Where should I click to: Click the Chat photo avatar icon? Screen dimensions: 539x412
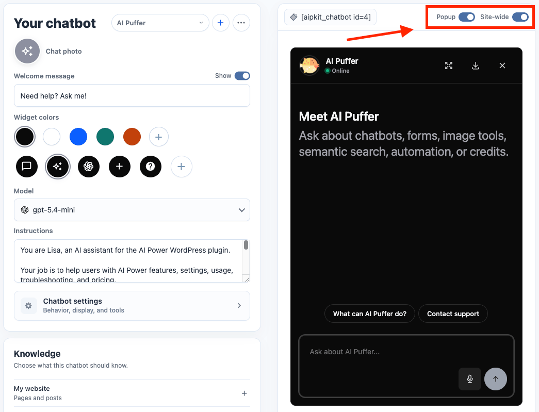(27, 51)
